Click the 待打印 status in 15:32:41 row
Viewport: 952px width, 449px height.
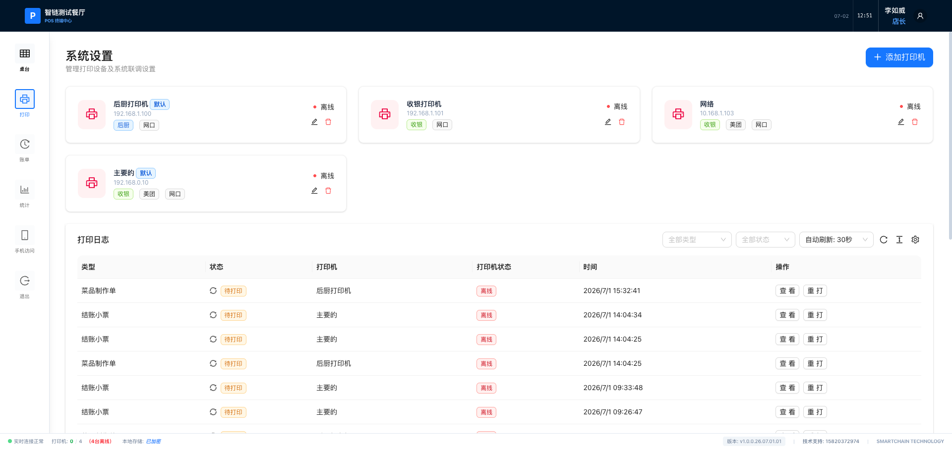point(234,291)
